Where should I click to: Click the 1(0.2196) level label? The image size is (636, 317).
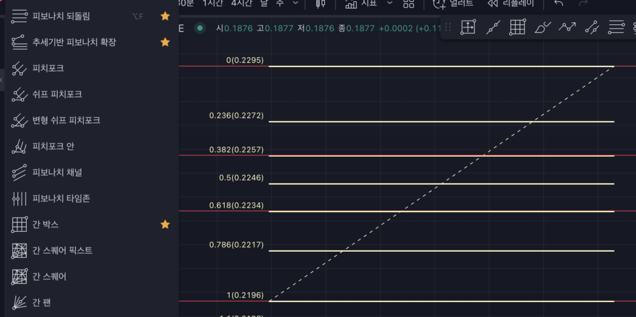(x=245, y=295)
